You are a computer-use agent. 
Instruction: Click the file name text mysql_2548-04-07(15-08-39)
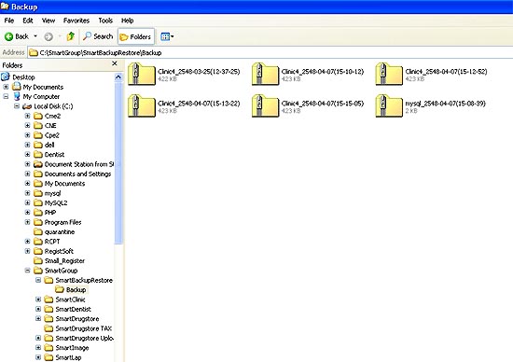coord(445,104)
